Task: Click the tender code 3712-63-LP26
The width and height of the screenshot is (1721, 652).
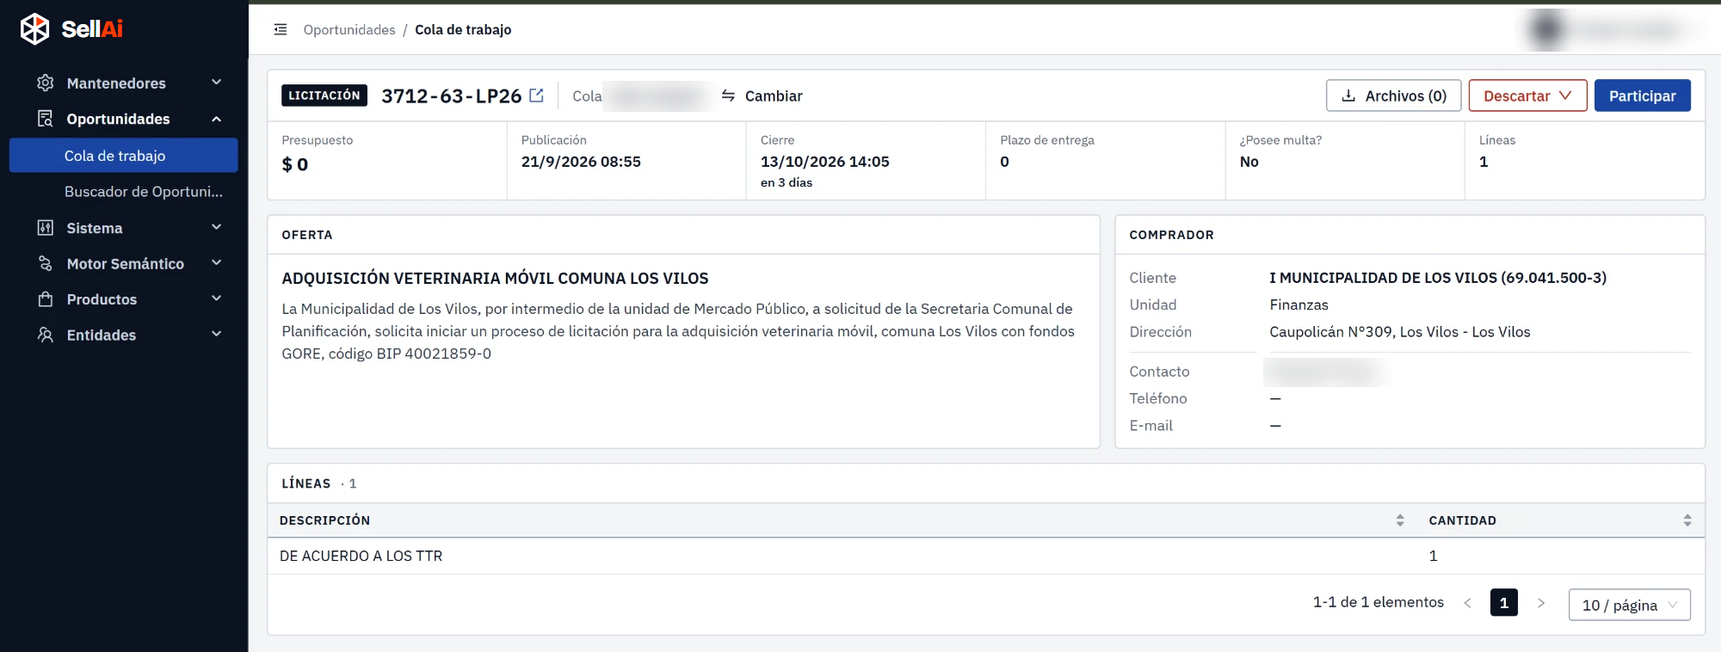Action: pos(452,95)
